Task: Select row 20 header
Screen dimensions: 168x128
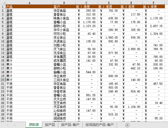Action: click(3, 80)
